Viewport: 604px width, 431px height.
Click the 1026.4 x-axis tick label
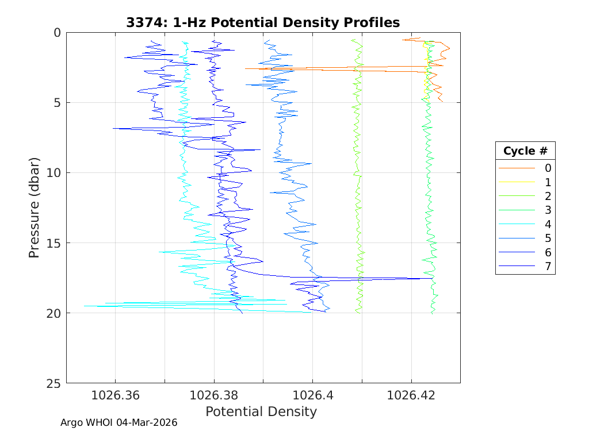pos(312,396)
